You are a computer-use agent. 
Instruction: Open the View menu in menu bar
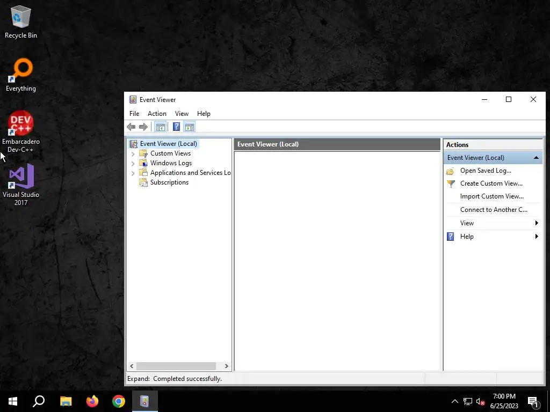pos(182,114)
